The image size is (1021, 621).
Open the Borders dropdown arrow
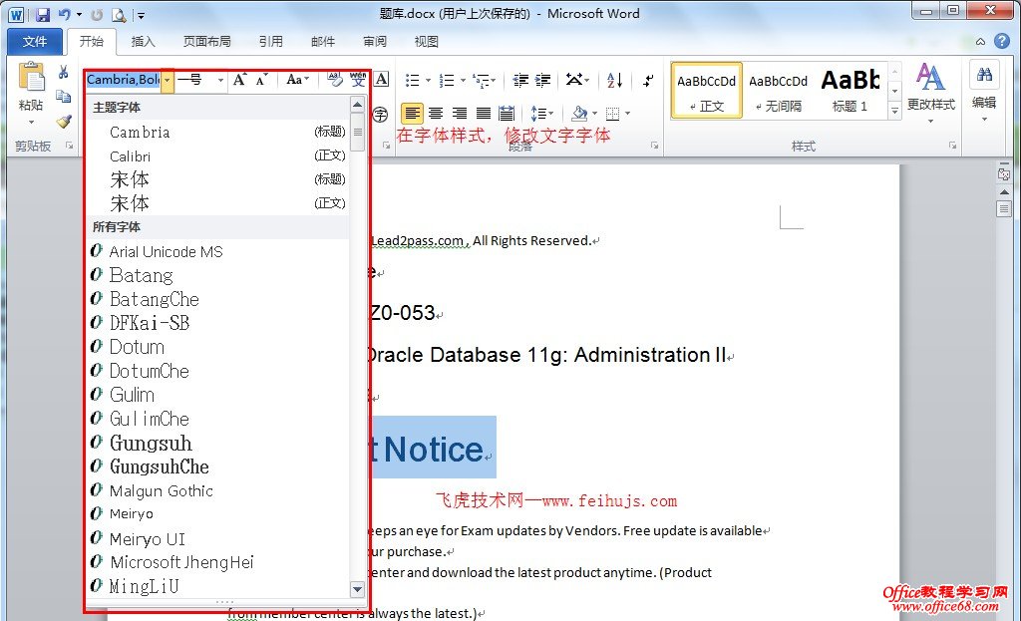coord(628,114)
